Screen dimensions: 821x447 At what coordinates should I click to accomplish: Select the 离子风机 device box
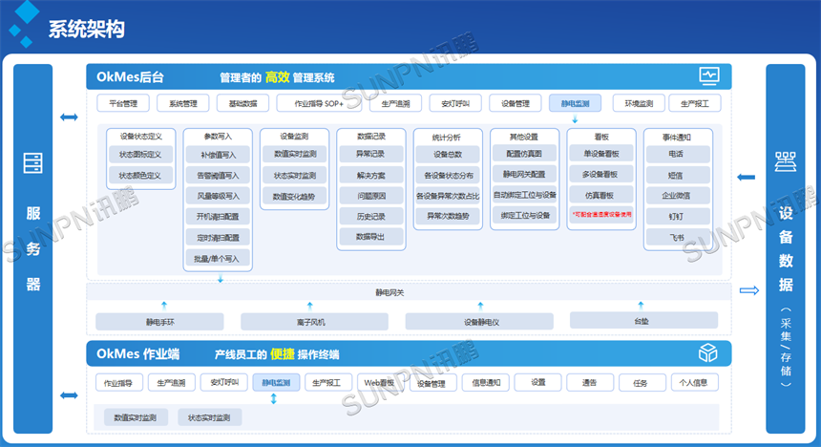point(314,322)
